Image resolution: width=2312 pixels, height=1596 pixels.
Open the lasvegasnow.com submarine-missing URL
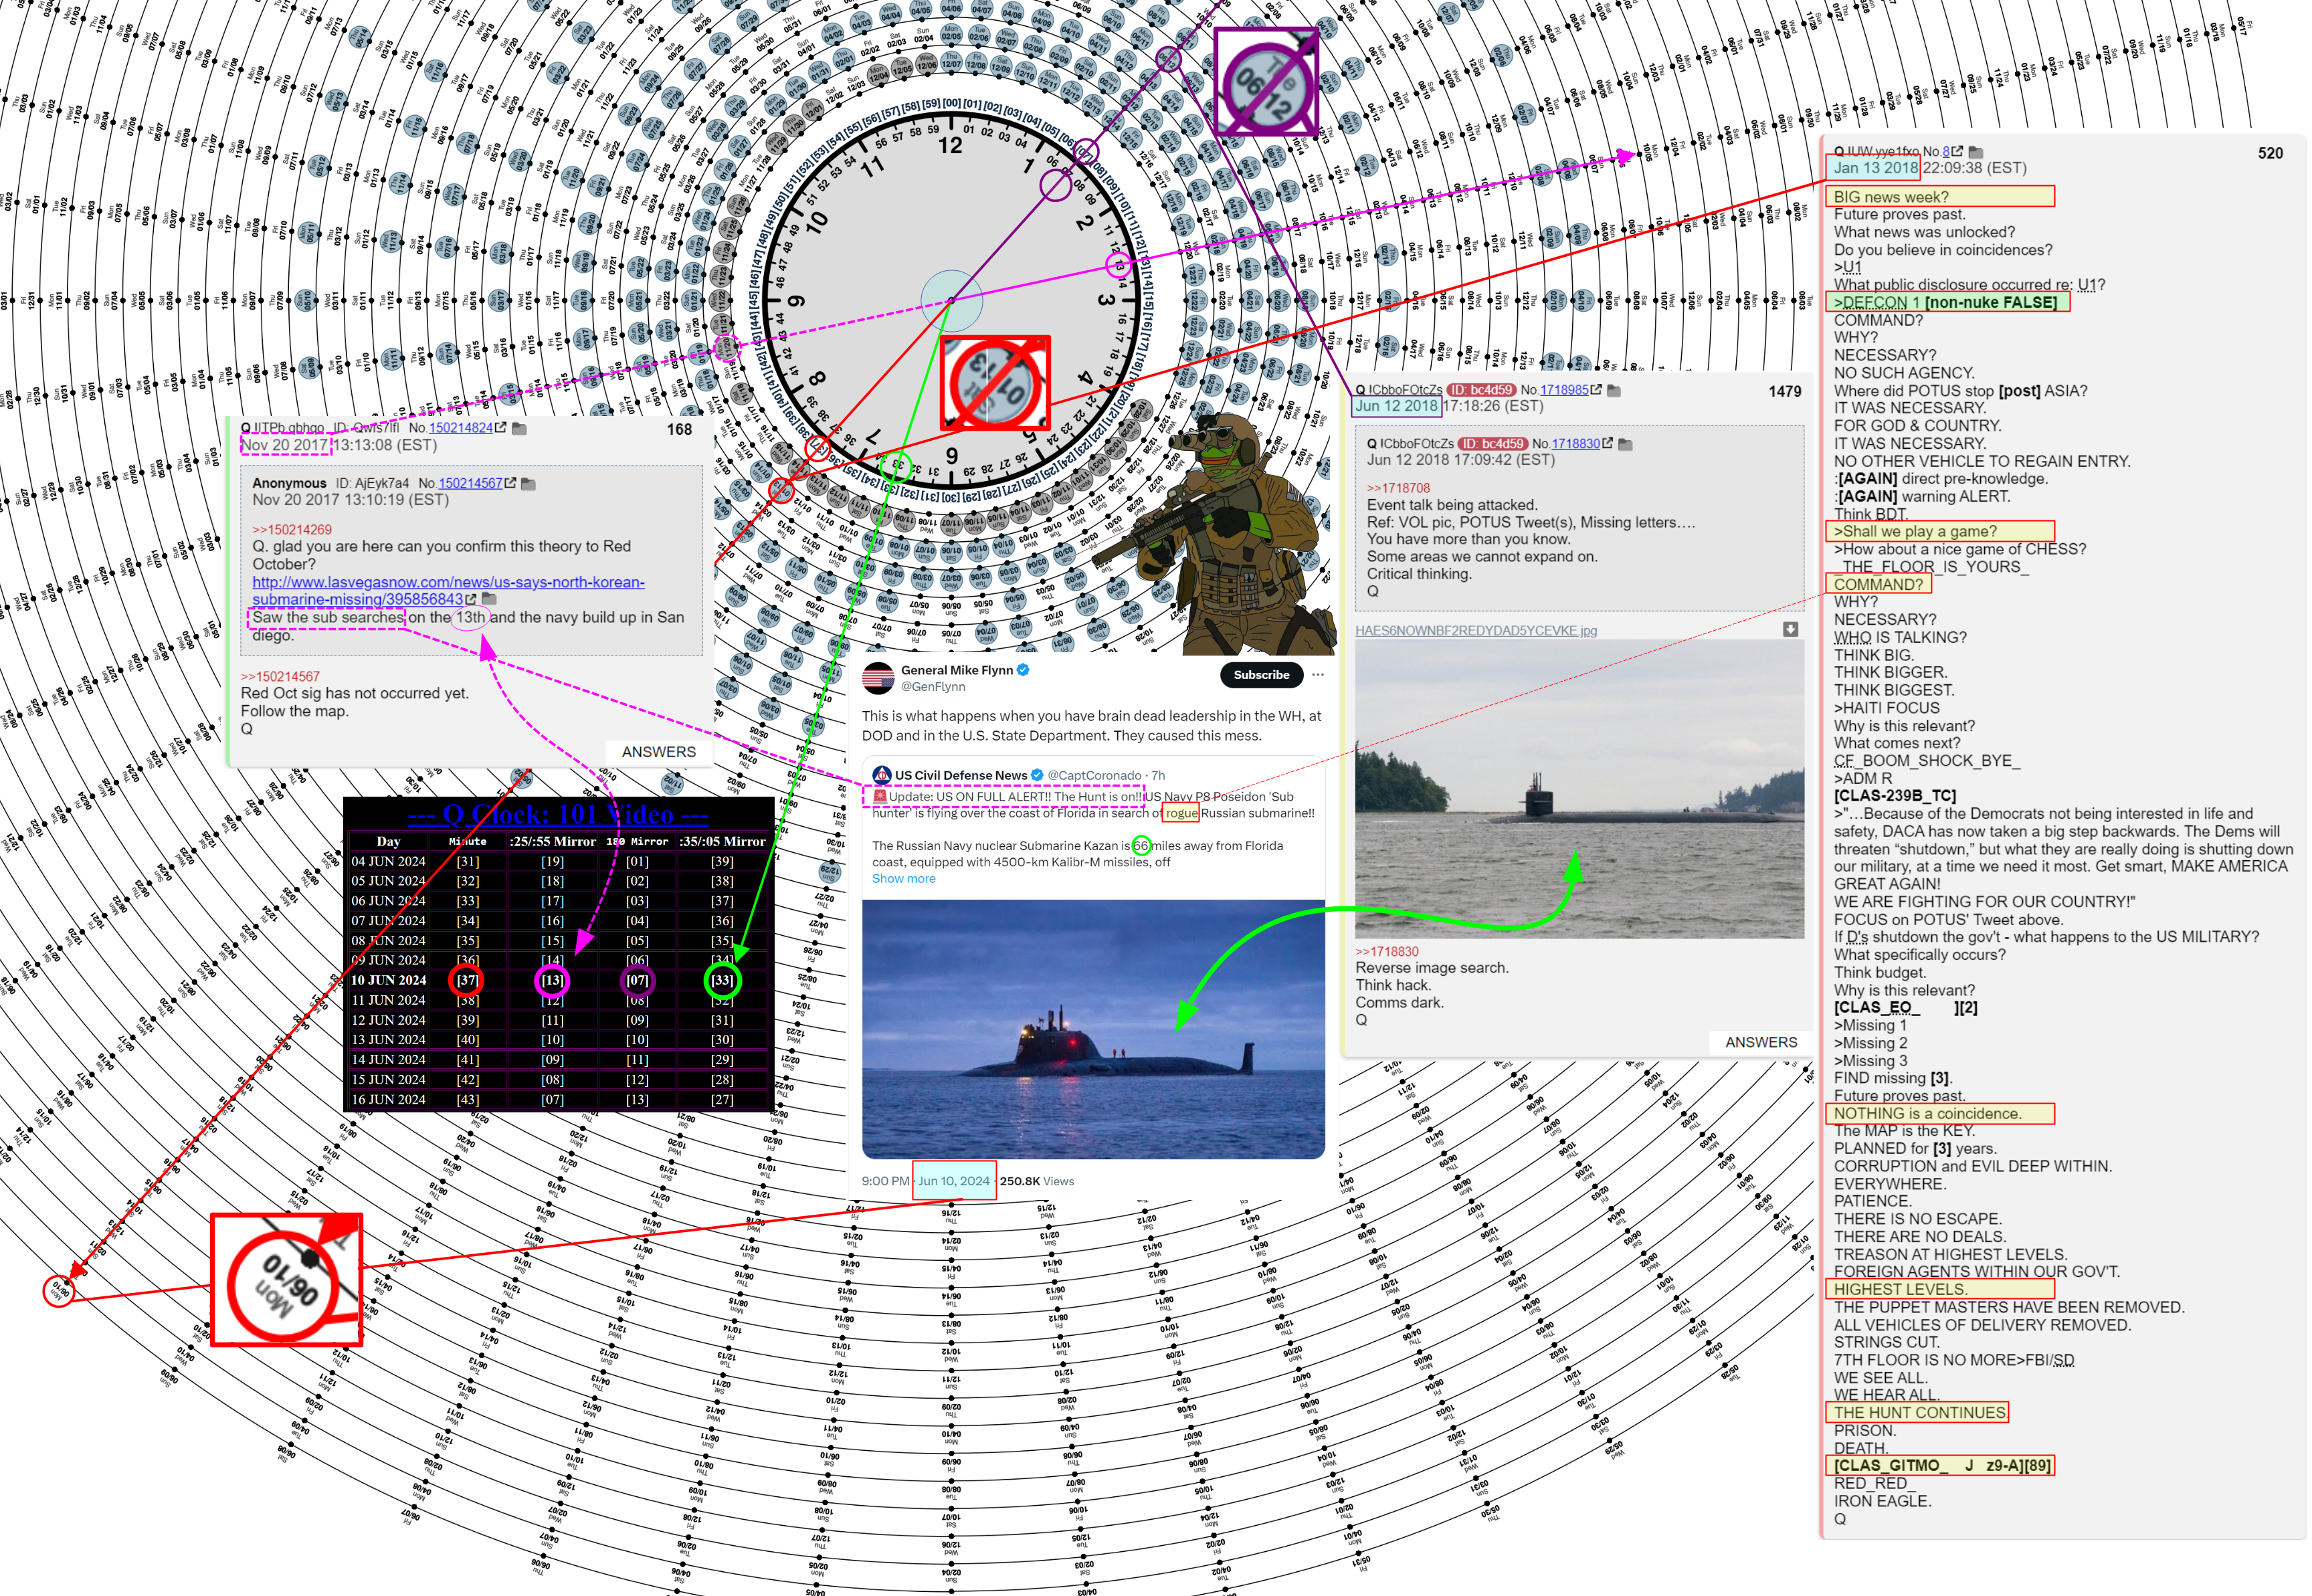click(448, 590)
